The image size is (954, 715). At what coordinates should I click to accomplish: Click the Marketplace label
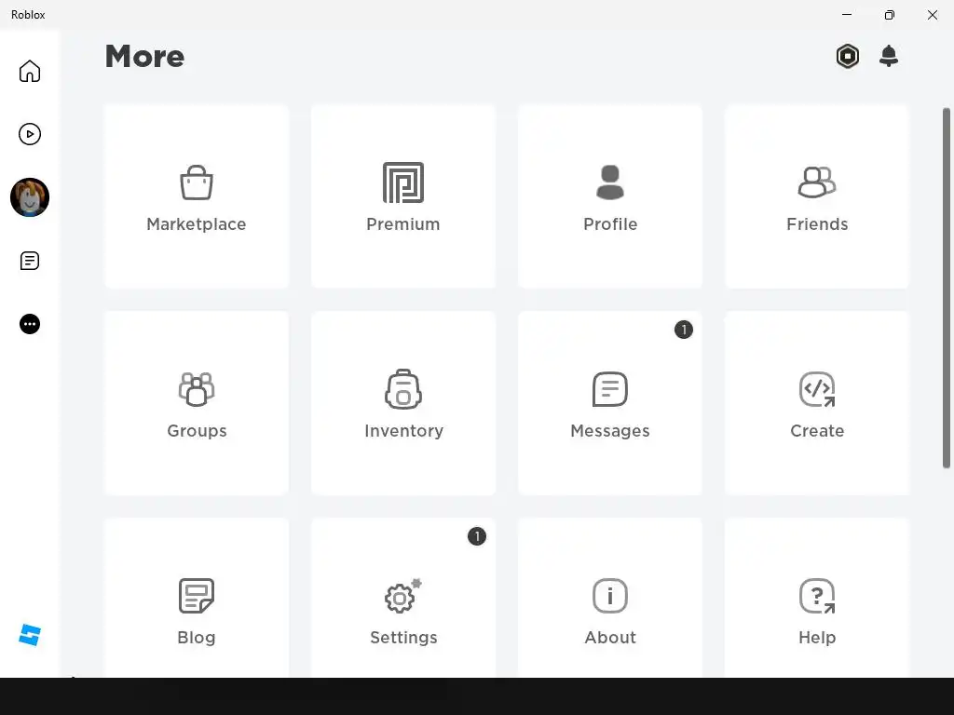197,224
